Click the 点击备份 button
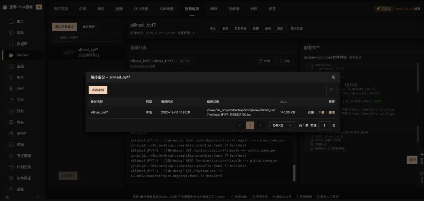Viewport: 424px width, 201px height. 98,90
